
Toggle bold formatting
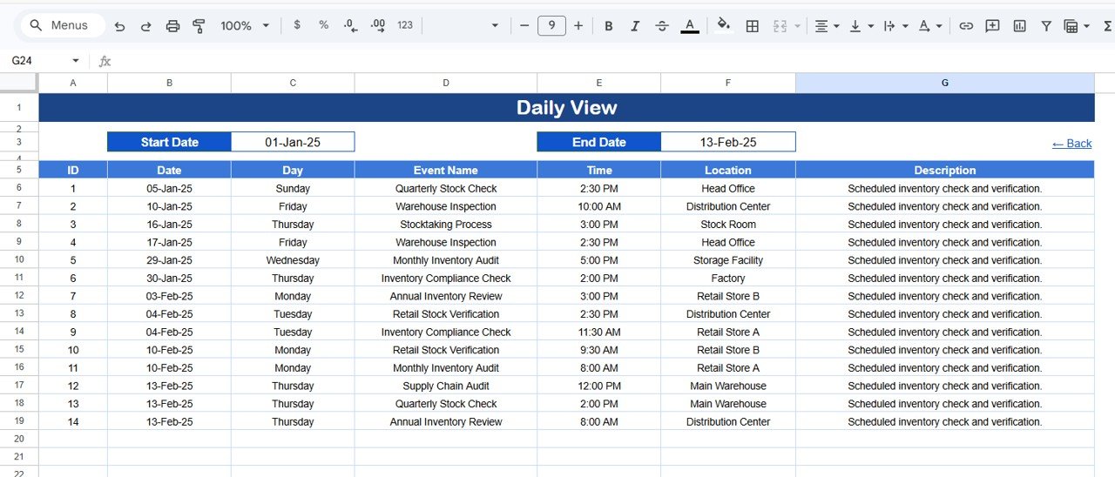[609, 26]
